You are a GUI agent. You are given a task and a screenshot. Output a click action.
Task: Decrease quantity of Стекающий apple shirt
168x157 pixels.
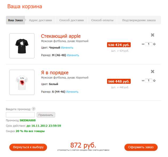(x=143, y=44)
